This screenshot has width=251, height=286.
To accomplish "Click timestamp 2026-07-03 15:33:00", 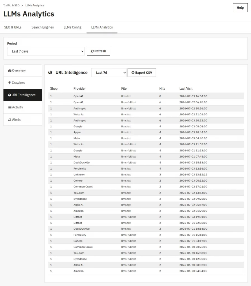I will (193, 163).
